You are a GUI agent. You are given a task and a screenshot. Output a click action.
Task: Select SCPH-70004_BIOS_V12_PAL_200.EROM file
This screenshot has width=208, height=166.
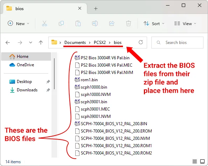click(x=113, y=131)
